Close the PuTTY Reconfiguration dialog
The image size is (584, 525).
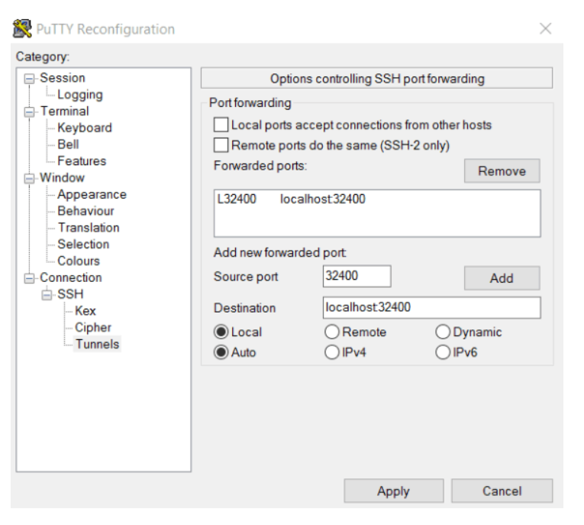(x=545, y=28)
